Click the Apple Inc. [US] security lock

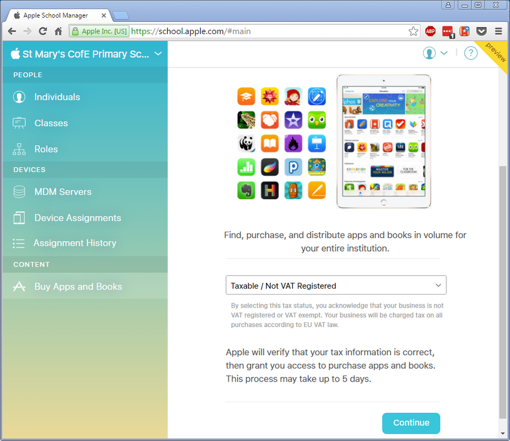click(99, 31)
